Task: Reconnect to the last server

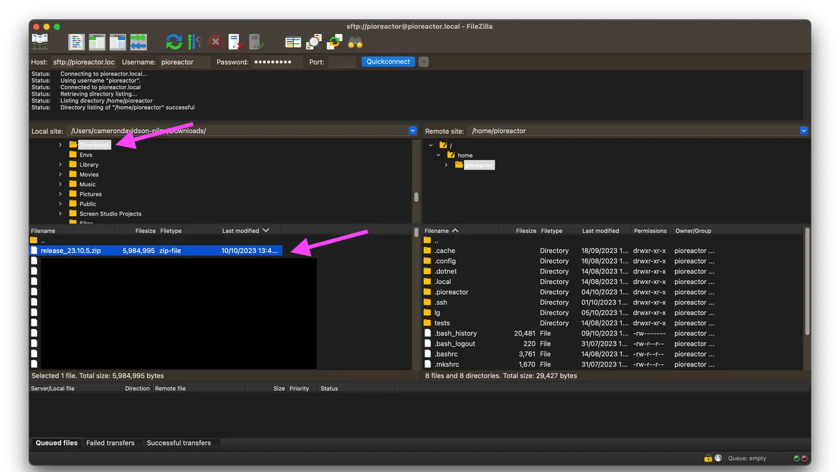Action: 257,42
